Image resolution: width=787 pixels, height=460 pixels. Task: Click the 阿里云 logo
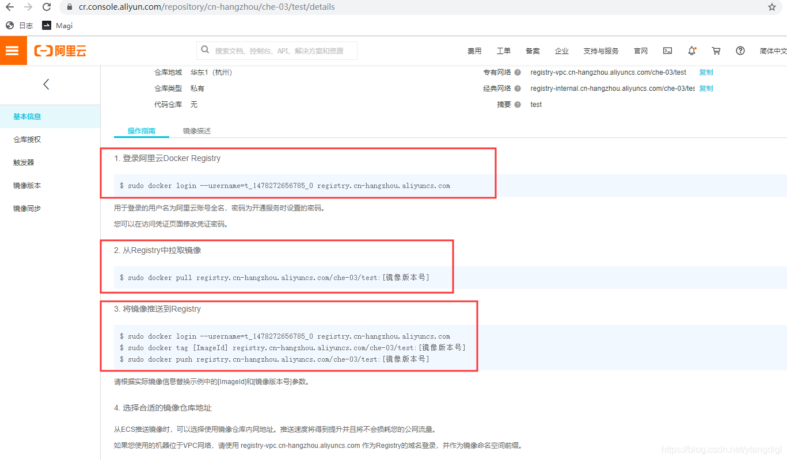[60, 51]
